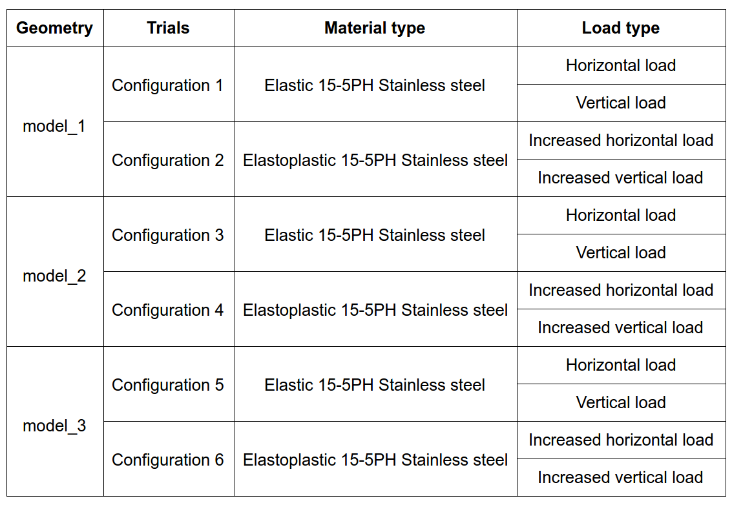The width and height of the screenshot is (732, 505).
Task: Click the Configuration 2 cell
Action: [168, 160]
